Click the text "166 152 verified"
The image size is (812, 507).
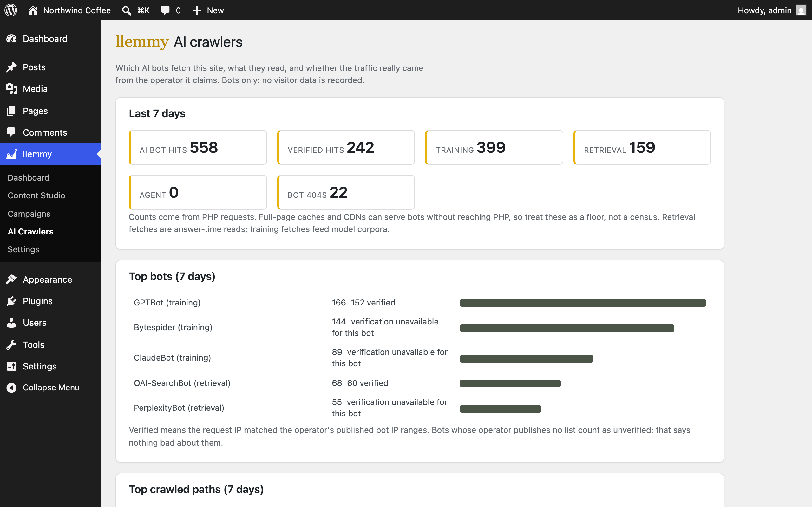tap(363, 302)
